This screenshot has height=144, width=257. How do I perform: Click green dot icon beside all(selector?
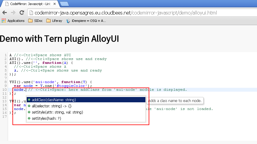tap(29, 106)
